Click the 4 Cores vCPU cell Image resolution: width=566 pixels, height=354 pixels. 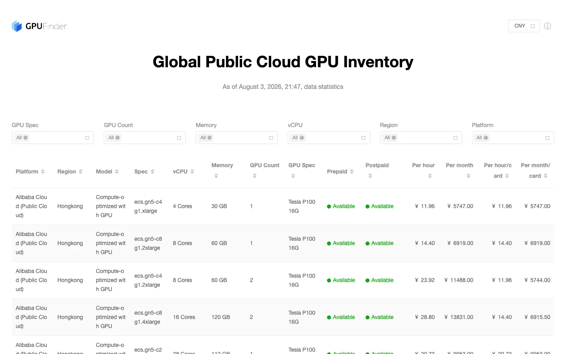click(x=182, y=206)
